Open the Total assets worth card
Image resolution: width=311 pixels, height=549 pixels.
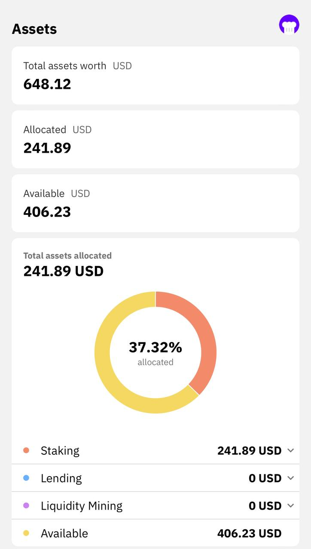click(155, 75)
